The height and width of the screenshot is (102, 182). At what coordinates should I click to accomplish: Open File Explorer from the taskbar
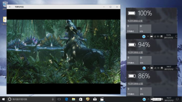click(74, 99)
